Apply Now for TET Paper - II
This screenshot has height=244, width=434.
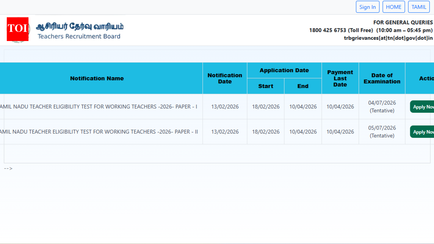tap(422, 132)
